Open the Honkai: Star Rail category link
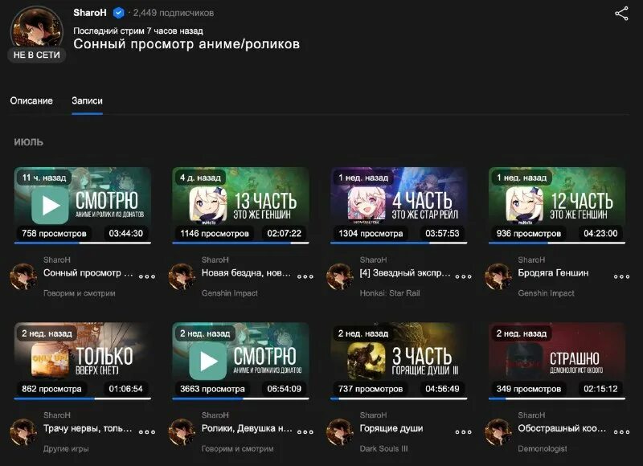The width and height of the screenshot is (643, 466). pyautogui.click(x=390, y=293)
